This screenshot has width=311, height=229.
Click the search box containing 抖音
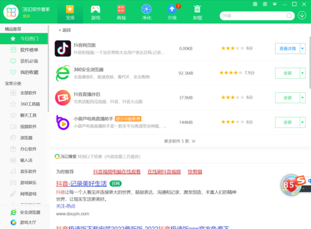coord(254,16)
